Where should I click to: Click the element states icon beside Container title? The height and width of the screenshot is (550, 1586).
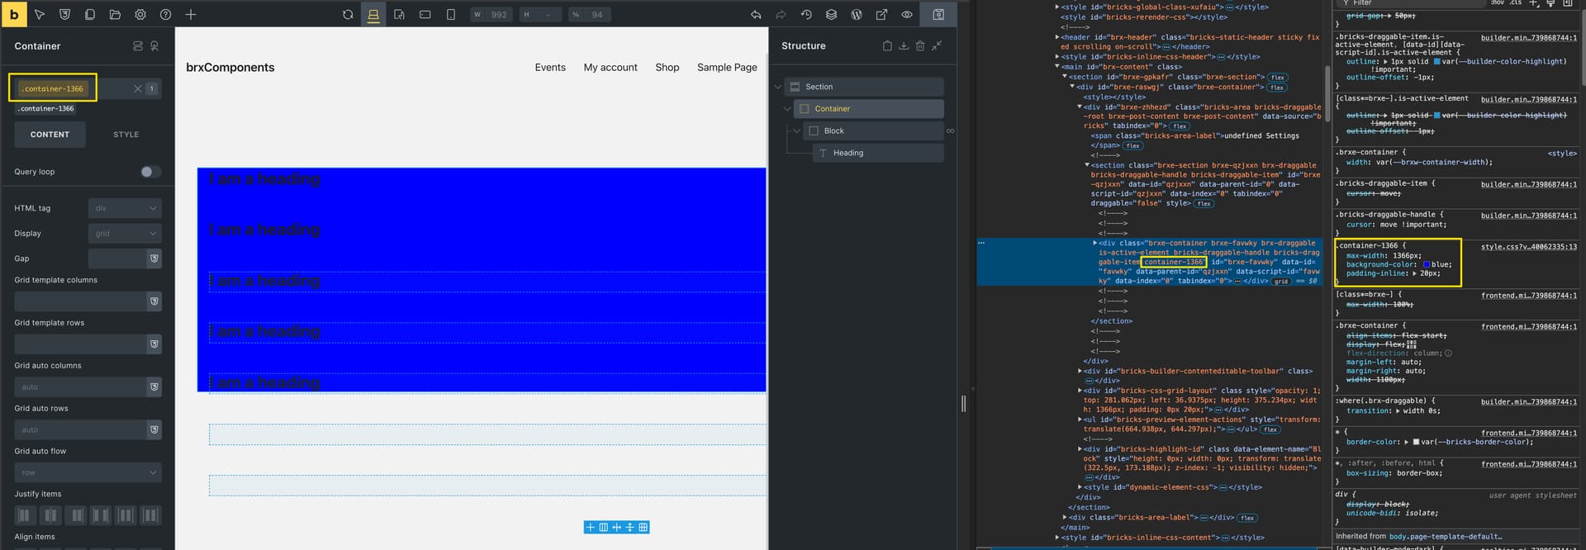pos(138,46)
